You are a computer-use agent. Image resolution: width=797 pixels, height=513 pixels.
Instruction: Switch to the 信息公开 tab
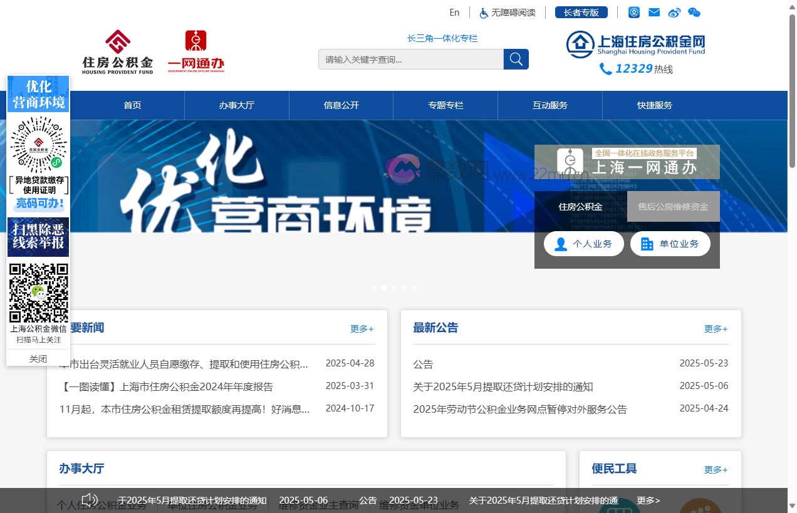(x=340, y=105)
